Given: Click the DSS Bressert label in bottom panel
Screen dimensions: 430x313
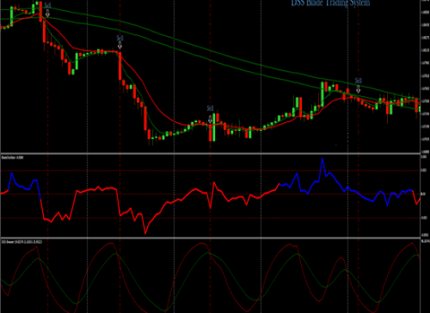Looking at the screenshot, I should [x=22, y=242].
